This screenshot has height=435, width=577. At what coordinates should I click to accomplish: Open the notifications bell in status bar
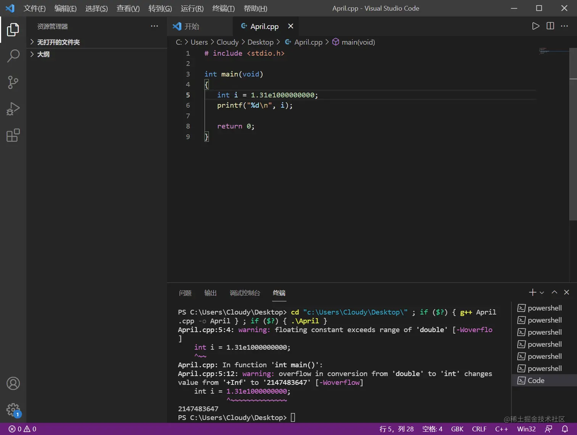(x=565, y=429)
